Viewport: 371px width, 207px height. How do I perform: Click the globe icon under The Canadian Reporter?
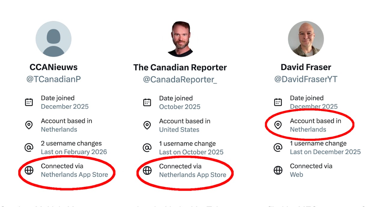147,170
